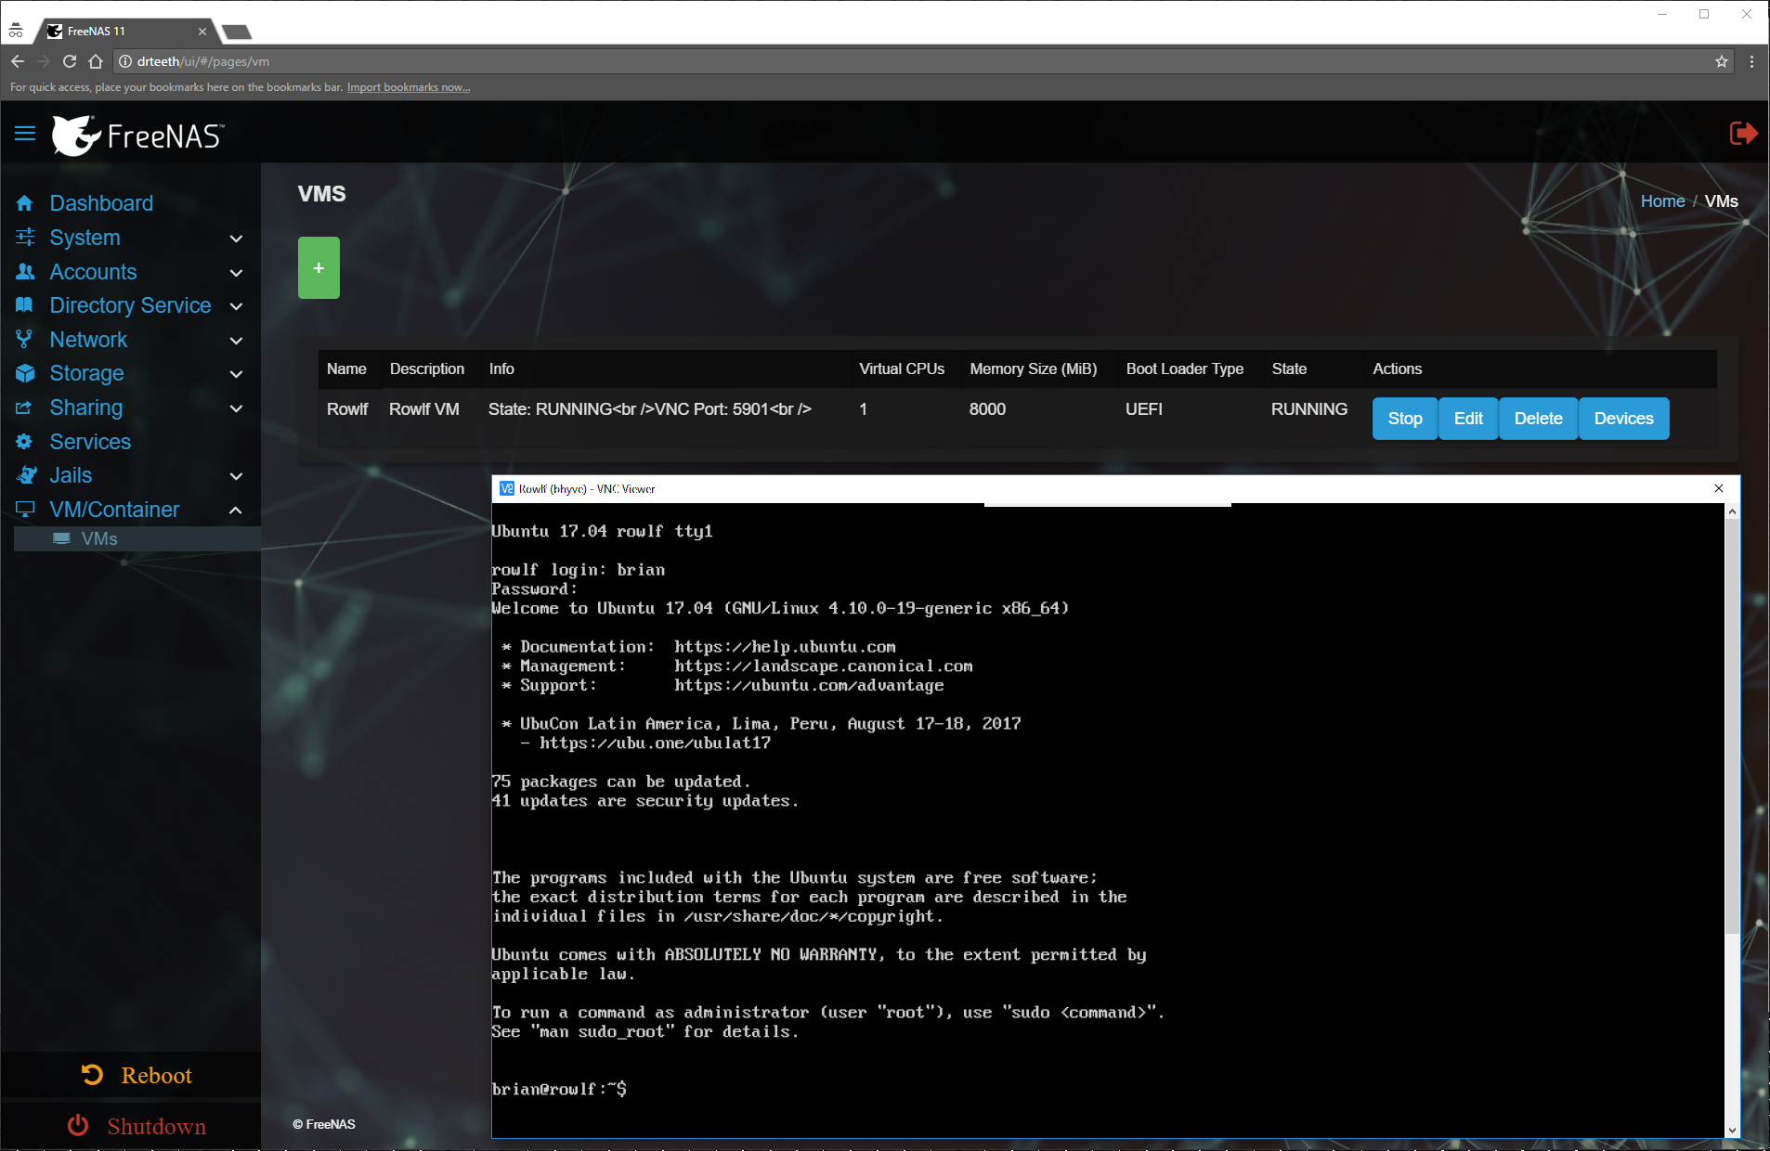
Task: Open the Storage section
Action: click(86, 373)
